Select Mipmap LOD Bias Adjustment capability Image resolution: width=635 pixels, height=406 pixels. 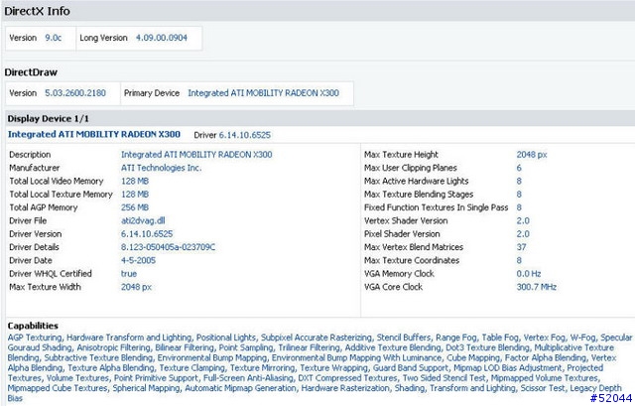(508, 368)
